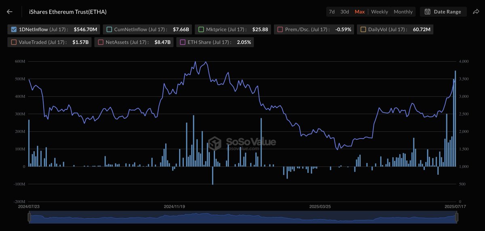
Task: Click the largest negative outflow bar
Action: click(x=213, y=175)
